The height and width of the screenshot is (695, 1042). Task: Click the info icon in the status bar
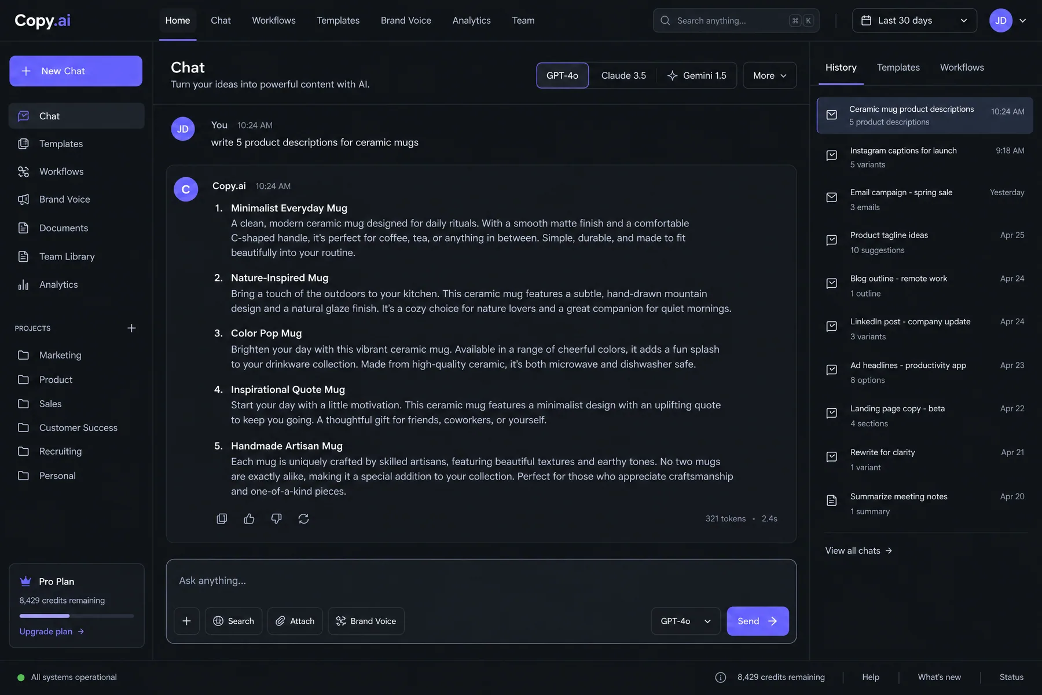pyautogui.click(x=720, y=677)
